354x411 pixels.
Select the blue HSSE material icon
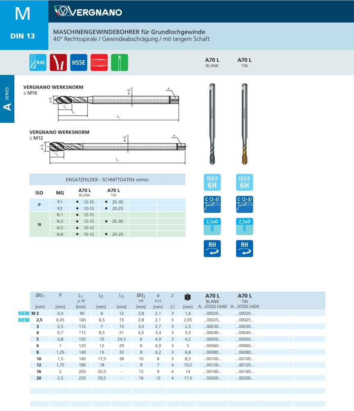pos(79,63)
